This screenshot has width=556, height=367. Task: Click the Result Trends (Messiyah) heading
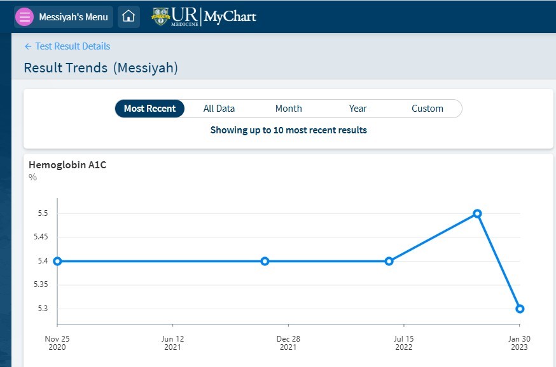click(101, 67)
